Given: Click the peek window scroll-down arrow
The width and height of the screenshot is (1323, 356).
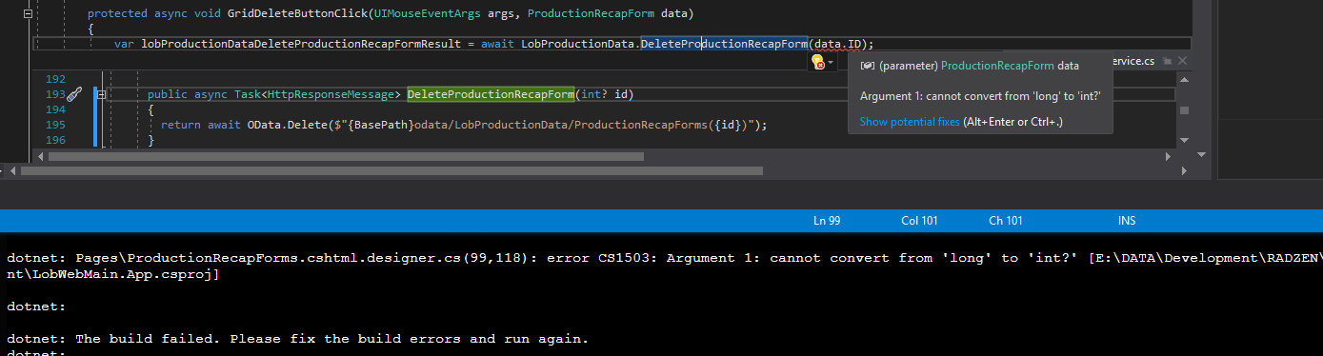Looking at the screenshot, I should pyautogui.click(x=1185, y=141).
